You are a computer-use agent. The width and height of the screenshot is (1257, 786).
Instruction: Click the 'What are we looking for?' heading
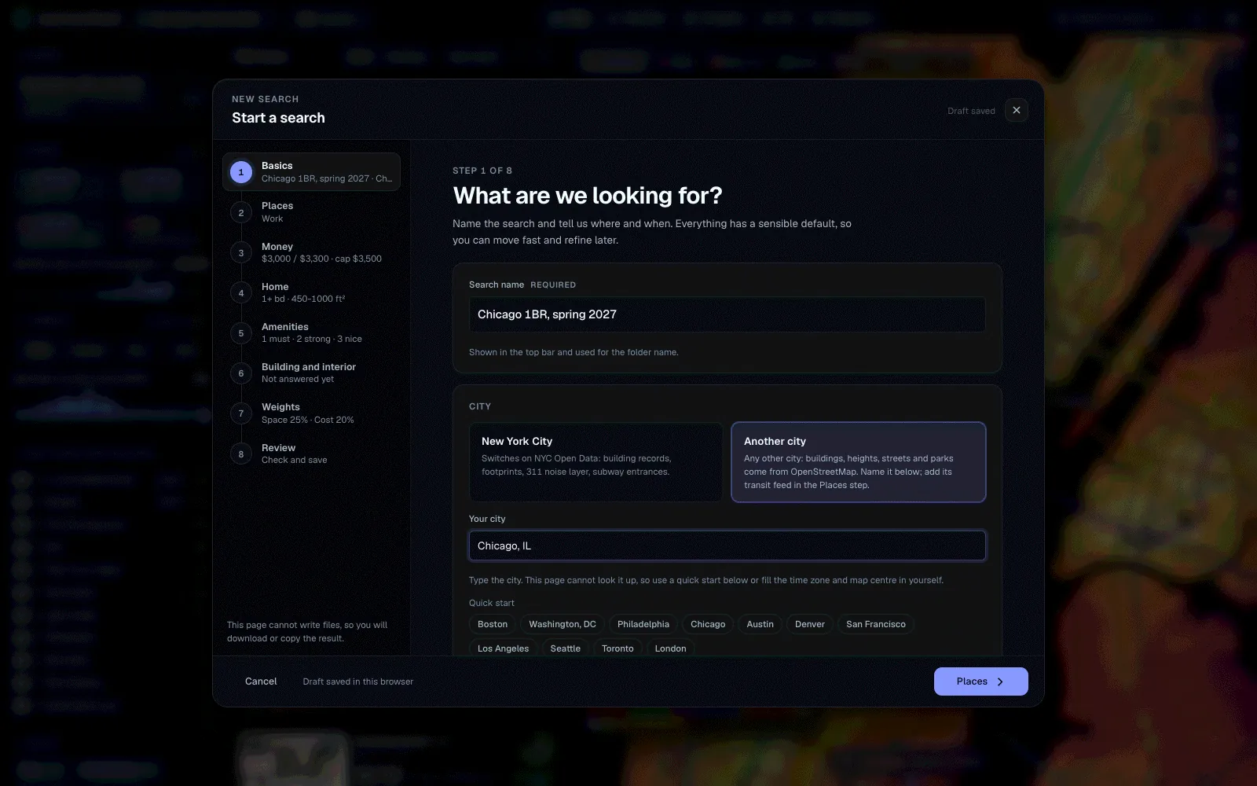click(588, 196)
